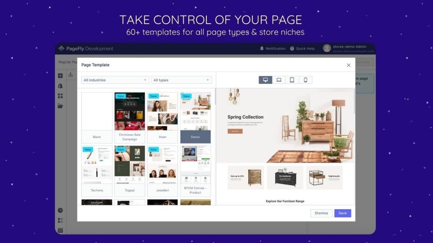The width and height of the screenshot is (433, 243).
Task: Open the Shopify bag icon in sidebar
Action: click(x=60, y=86)
